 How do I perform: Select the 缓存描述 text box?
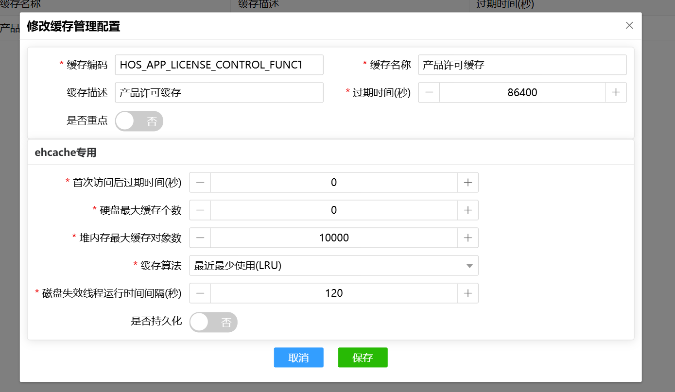(219, 92)
